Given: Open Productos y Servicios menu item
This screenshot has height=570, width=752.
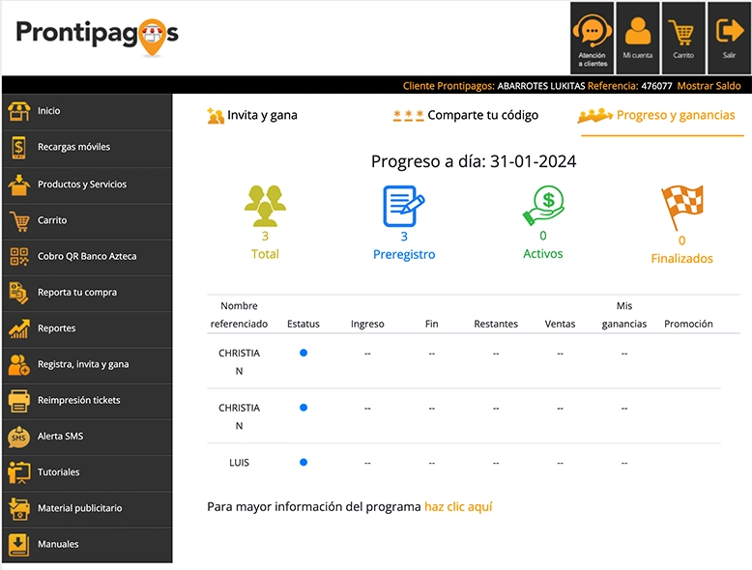Looking at the screenshot, I should click(87, 185).
